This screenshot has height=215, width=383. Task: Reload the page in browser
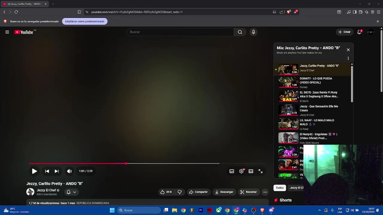pos(16,12)
